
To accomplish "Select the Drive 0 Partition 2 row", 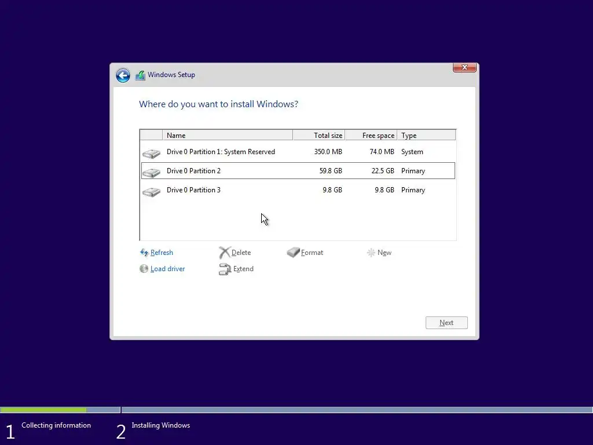I will coord(298,171).
